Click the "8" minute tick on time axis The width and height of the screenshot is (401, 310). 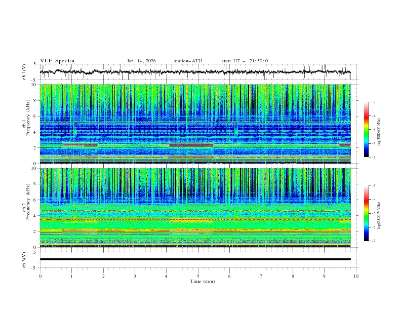293,276
